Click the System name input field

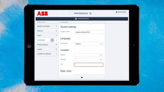pos(88,32)
